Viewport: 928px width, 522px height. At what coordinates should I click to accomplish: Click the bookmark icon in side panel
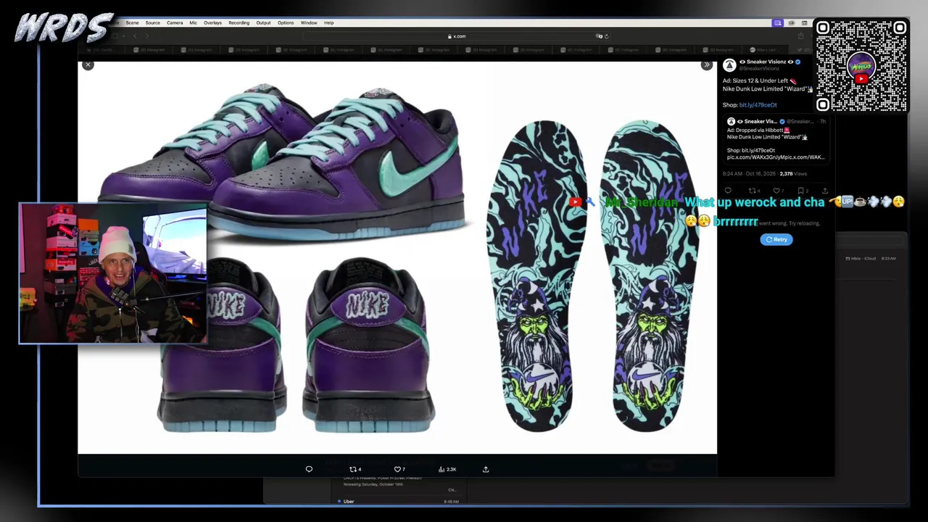pos(800,191)
